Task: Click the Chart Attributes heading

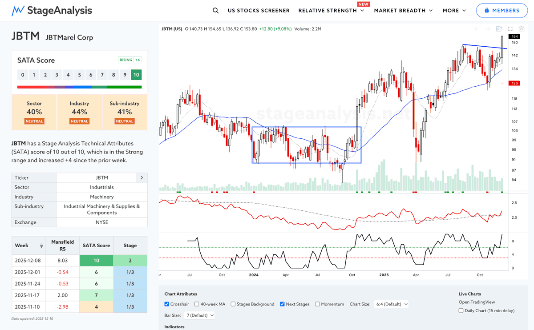Action: point(181,294)
